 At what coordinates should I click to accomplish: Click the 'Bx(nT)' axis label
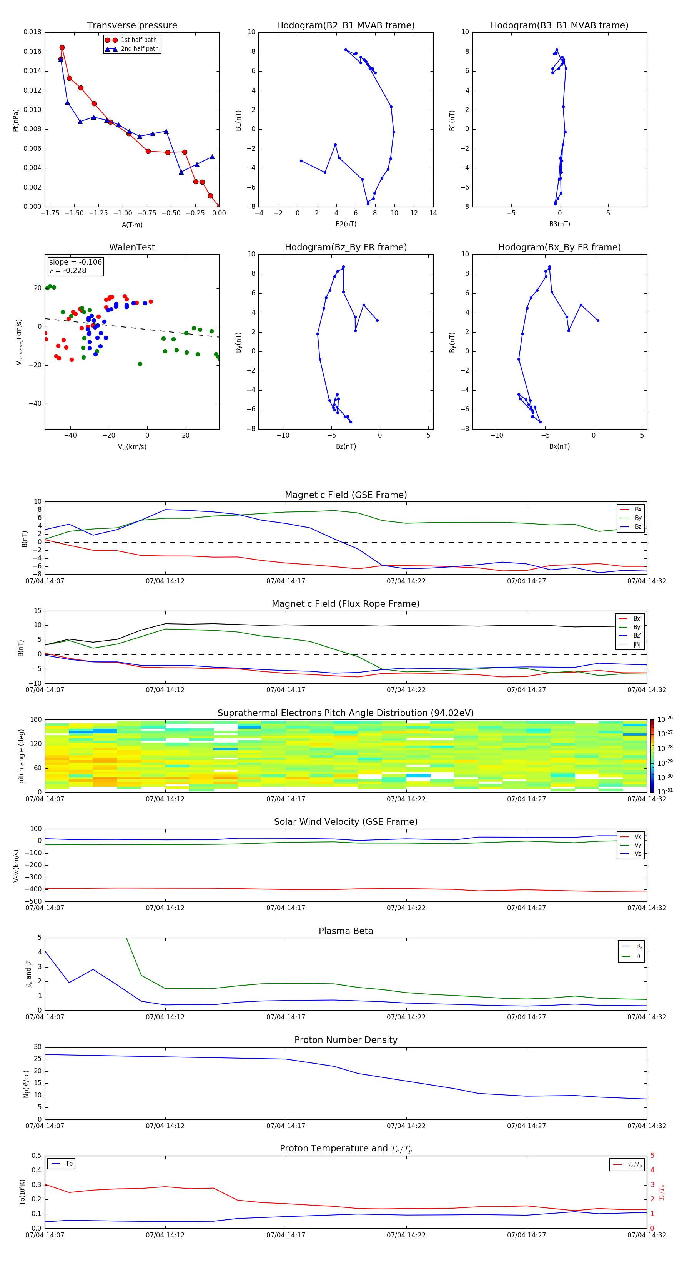(x=559, y=446)
